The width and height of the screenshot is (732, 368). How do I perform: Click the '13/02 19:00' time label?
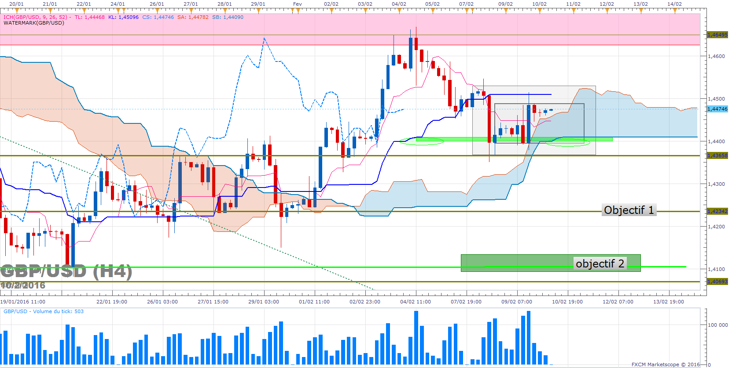tap(669, 302)
